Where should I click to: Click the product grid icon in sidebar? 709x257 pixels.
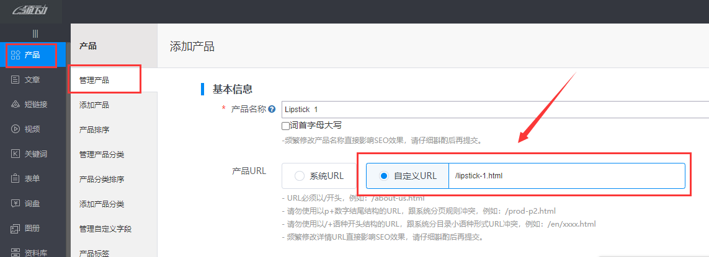coord(16,55)
